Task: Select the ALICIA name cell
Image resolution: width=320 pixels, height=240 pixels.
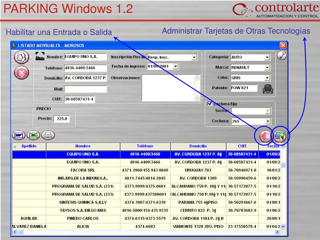Action: [x=83, y=227]
